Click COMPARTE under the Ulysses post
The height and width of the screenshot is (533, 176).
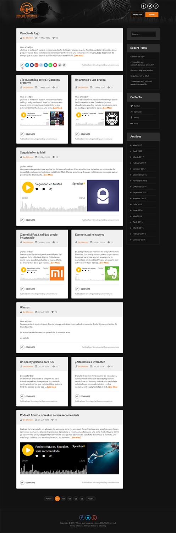[28, 347]
